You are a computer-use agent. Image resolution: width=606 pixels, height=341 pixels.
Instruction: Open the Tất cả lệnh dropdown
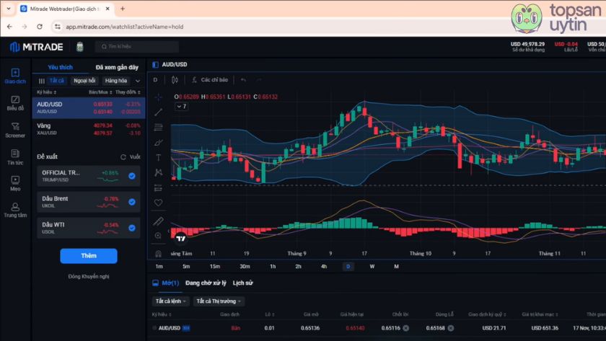(x=170, y=301)
